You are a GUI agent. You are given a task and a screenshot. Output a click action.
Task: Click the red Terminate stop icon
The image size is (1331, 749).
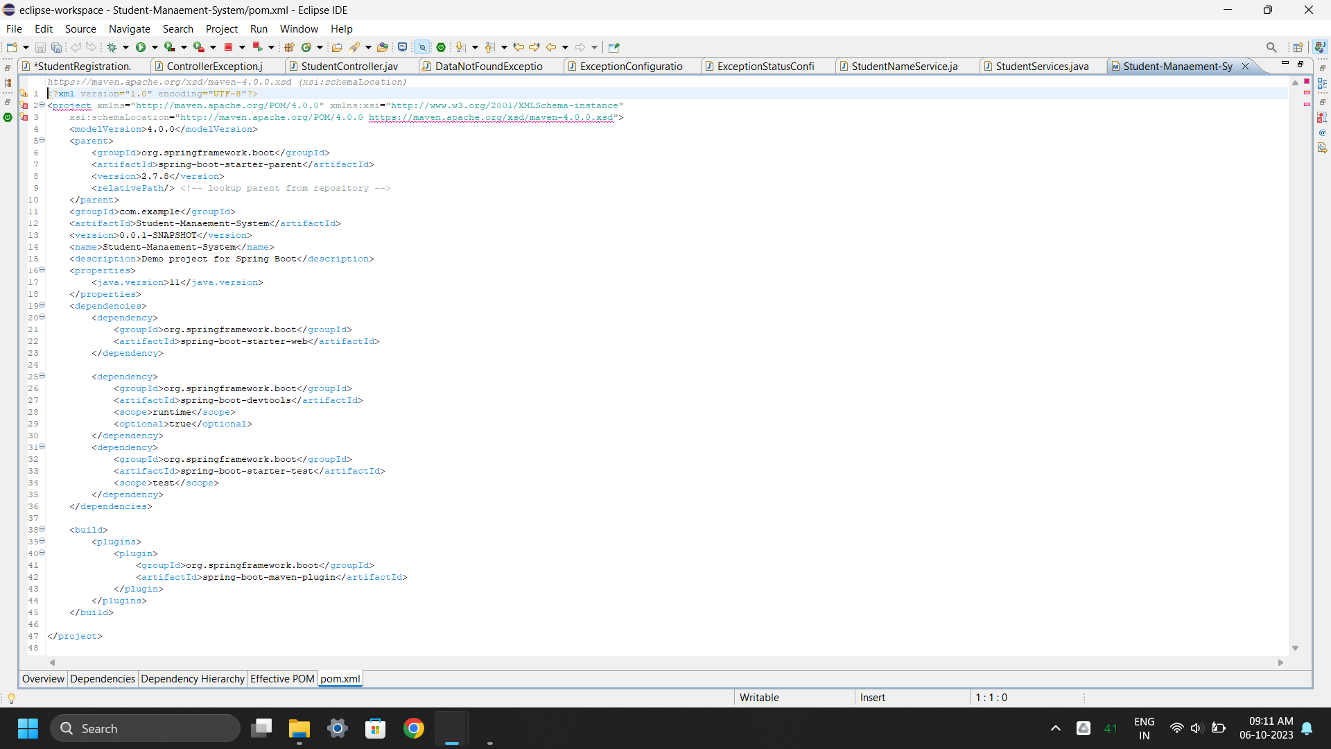click(228, 47)
